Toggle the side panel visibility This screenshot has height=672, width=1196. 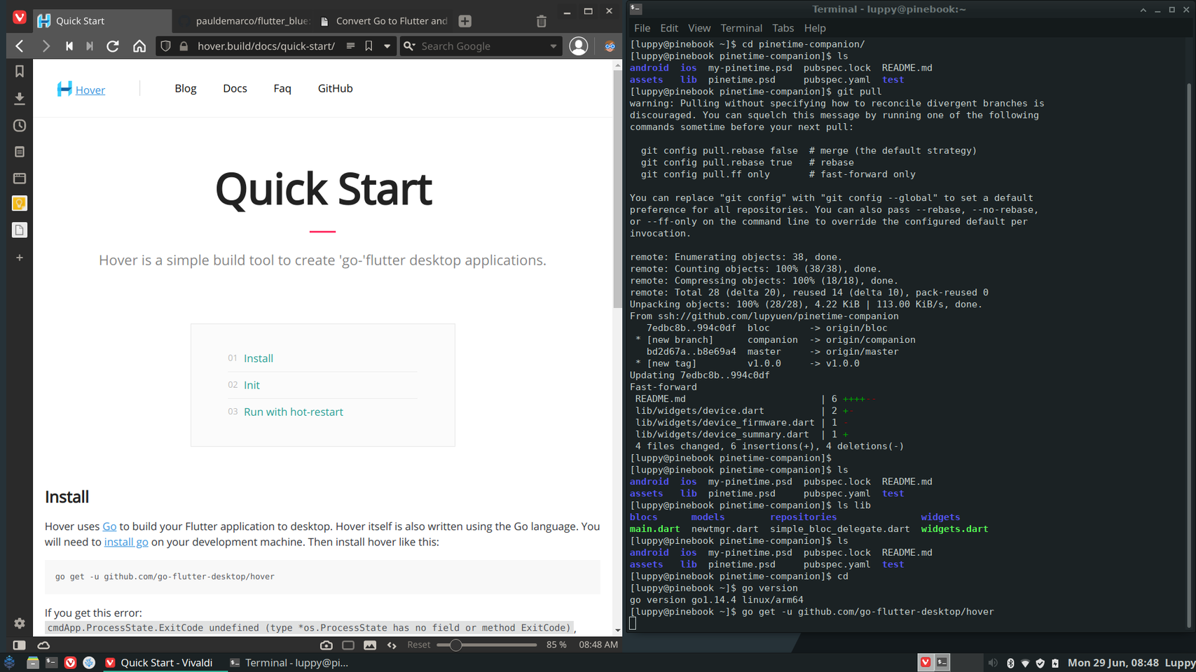20,645
